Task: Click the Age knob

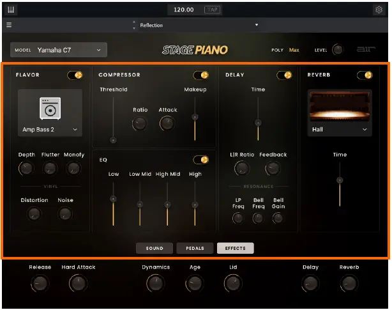Action: tap(195, 284)
